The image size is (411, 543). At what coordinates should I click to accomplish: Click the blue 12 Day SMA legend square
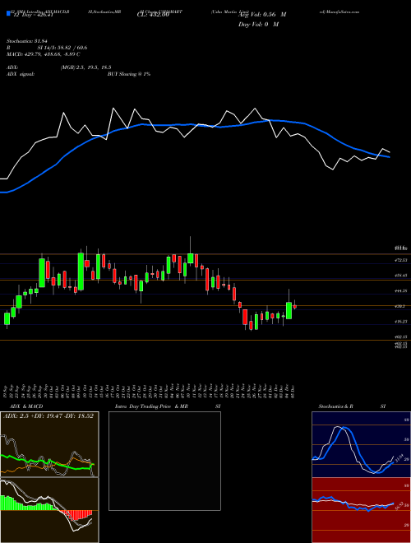coord(8,14)
